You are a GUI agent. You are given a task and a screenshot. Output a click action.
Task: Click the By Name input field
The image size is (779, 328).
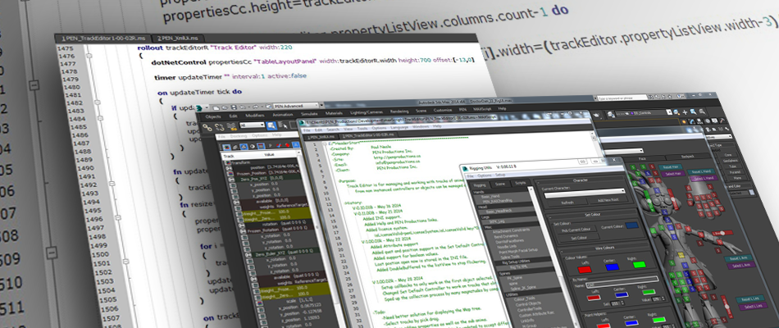[622, 281]
